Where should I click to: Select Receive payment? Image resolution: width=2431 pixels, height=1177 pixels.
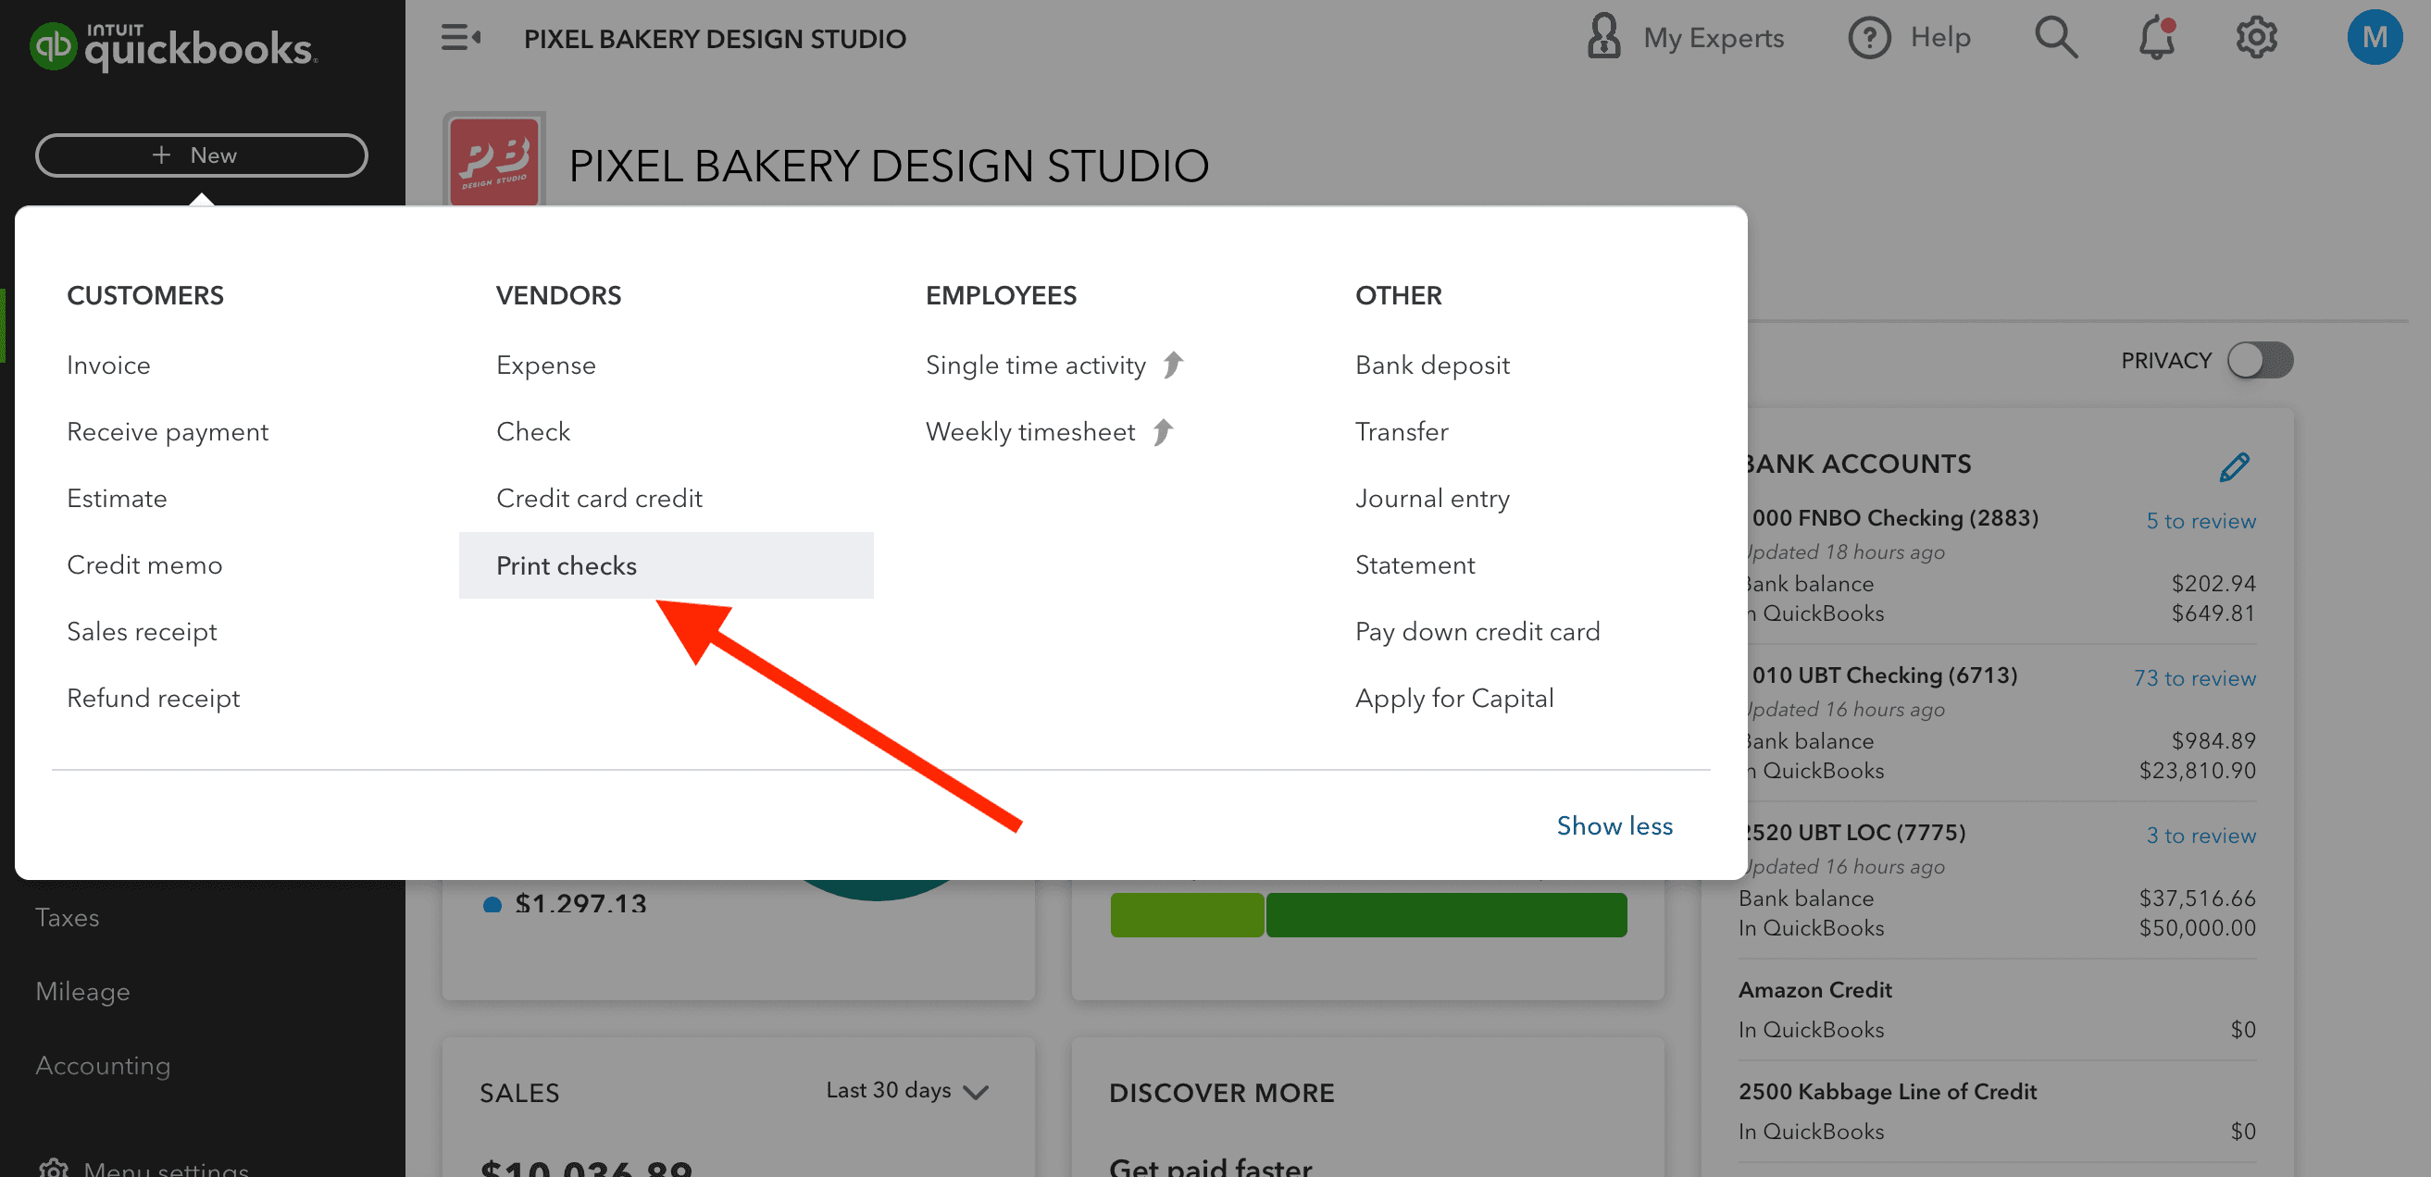coord(167,432)
